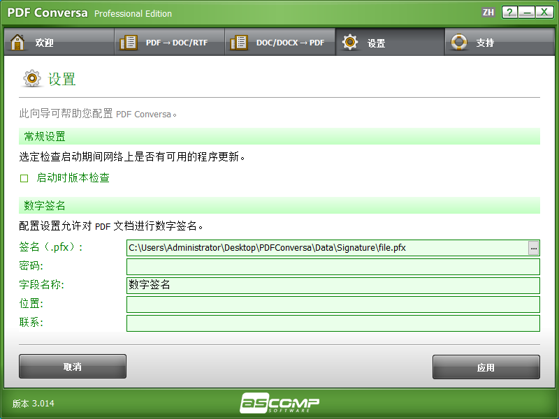This screenshot has width=559, height=419.
Task: Click the gear icon in 设置 tab
Action: [350, 42]
